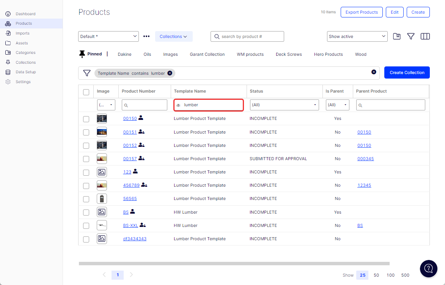445x285 pixels.
Task: Click the three-dots menu beside the Default dropdown
Action: click(x=146, y=36)
